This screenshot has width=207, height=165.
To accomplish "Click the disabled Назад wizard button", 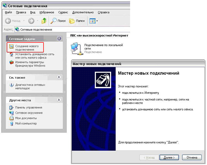I will [149, 157].
